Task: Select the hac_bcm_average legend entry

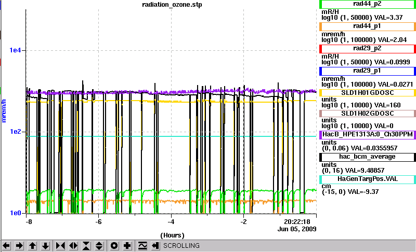Action: click(x=367, y=157)
